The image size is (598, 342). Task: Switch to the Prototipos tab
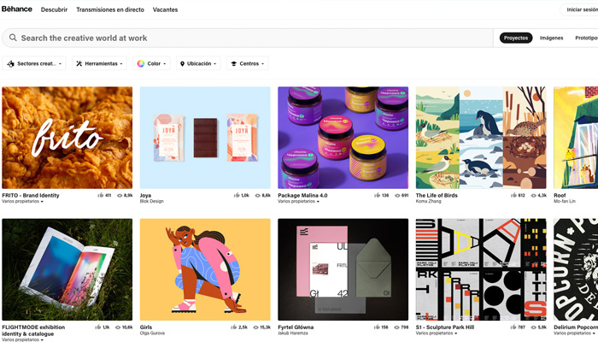tap(587, 38)
